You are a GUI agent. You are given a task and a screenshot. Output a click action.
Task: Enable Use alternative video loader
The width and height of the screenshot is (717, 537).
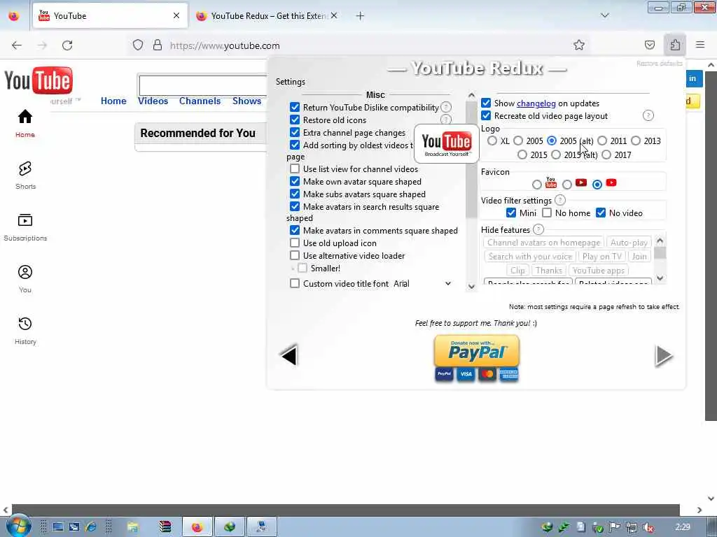[295, 256]
